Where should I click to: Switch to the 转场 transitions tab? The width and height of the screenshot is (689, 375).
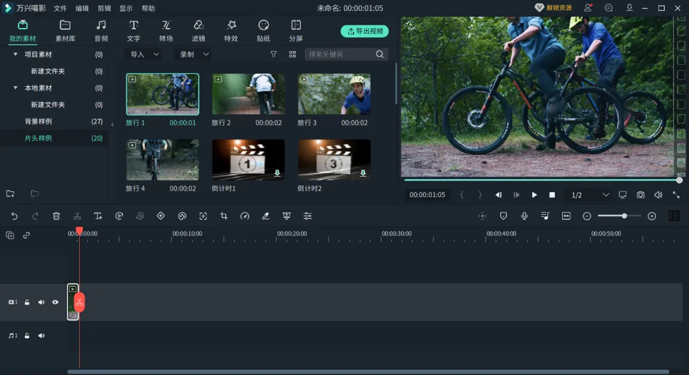pos(166,30)
